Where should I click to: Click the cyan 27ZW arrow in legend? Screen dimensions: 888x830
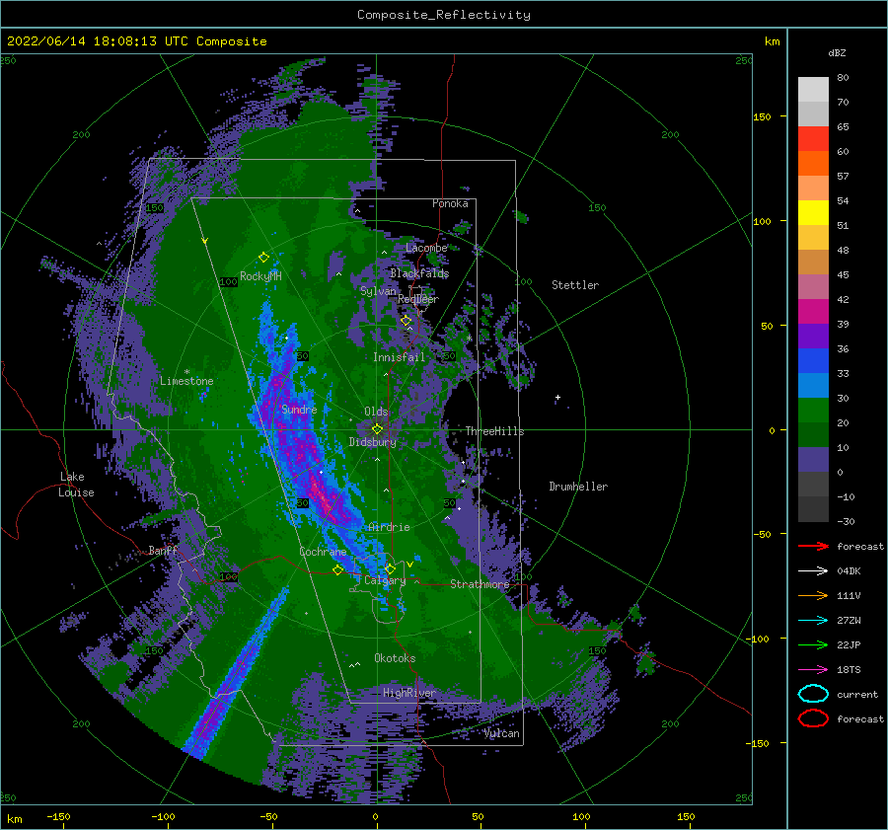click(813, 621)
